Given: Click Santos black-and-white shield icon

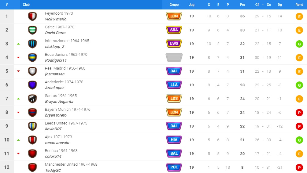Looking at the screenshot, I should [x=32, y=99].
